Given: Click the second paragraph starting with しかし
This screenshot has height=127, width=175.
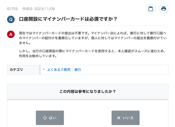Looking at the screenshot, I should point(92,54).
